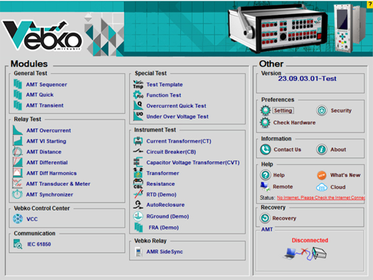Click the Vebko logo
The image size is (373, 280).
coord(42,35)
